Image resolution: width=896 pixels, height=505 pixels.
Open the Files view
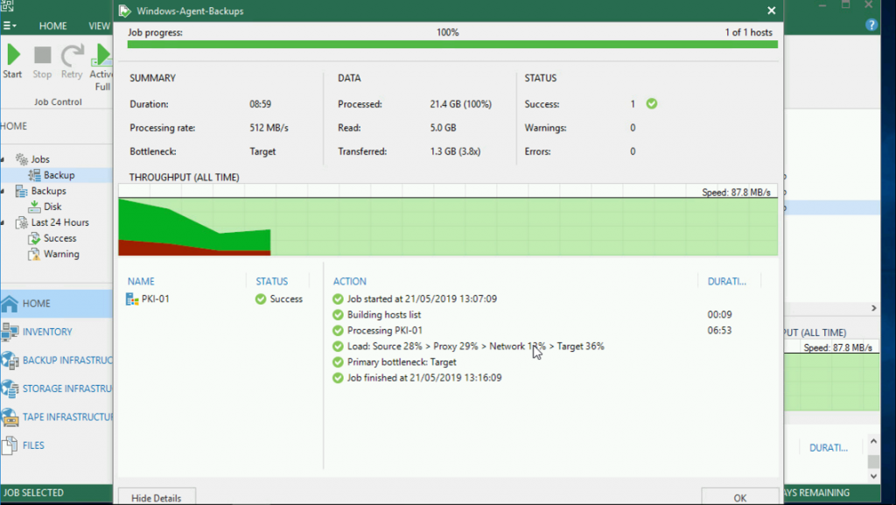tap(35, 445)
